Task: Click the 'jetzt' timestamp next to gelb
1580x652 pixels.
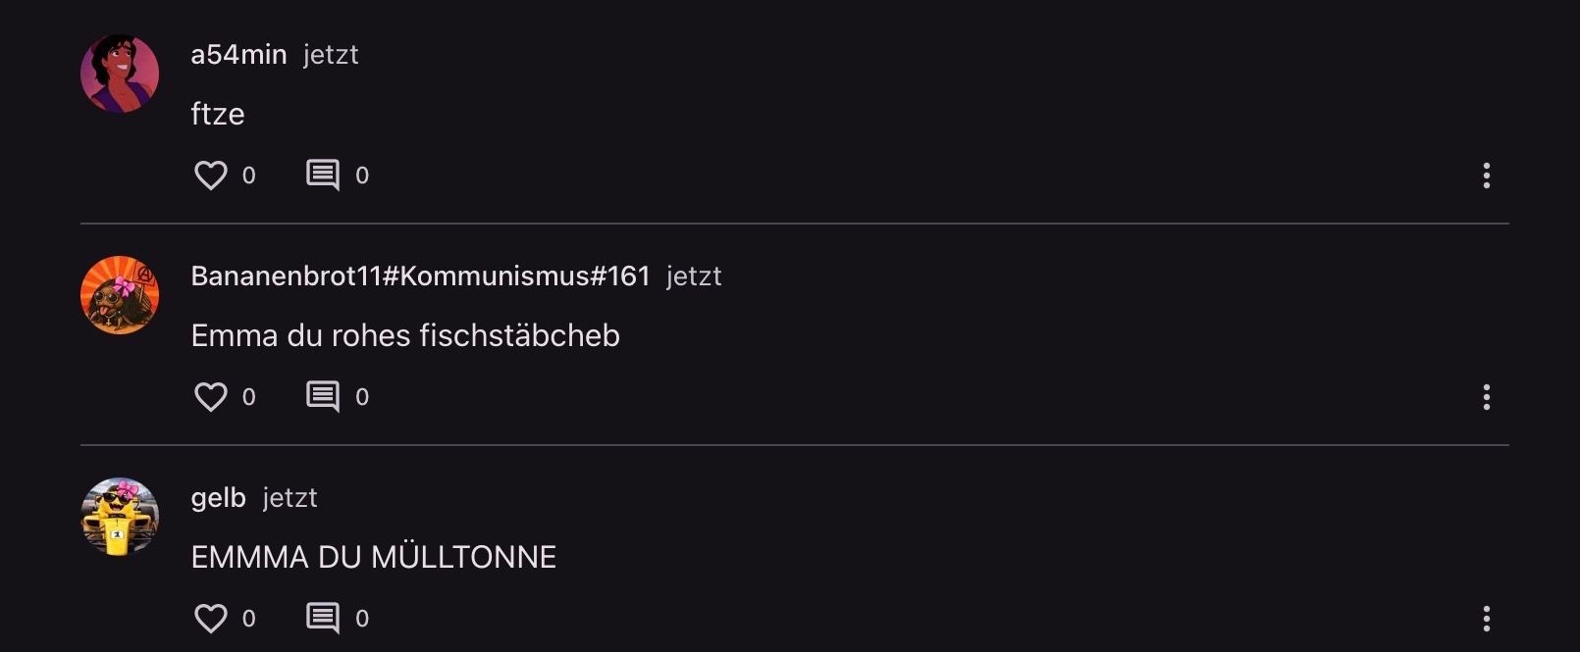Action: [290, 498]
